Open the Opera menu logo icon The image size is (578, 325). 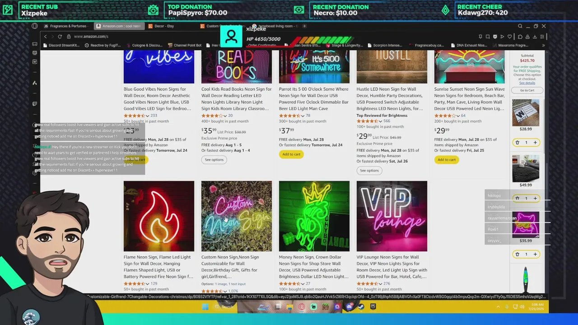(x=35, y=26)
